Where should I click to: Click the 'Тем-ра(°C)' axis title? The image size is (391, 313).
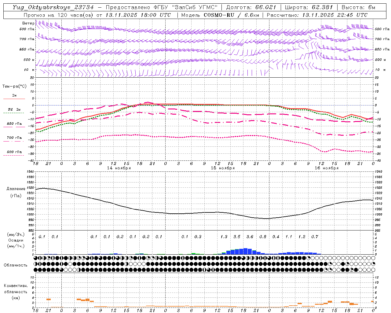14,87
